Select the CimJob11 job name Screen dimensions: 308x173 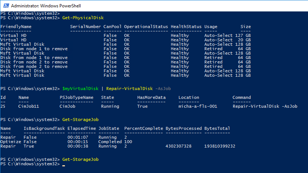[29, 106]
